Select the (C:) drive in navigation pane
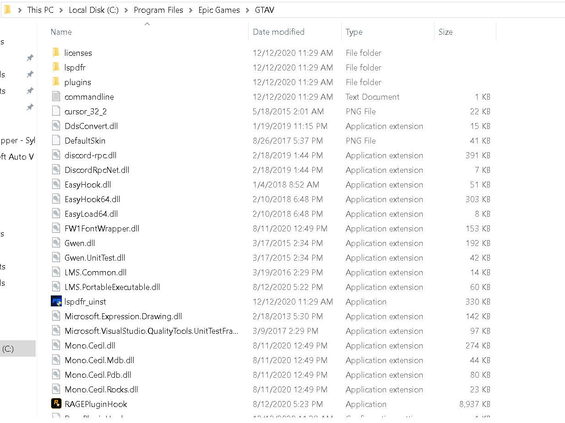This screenshot has height=423, width=565. tap(17, 349)
